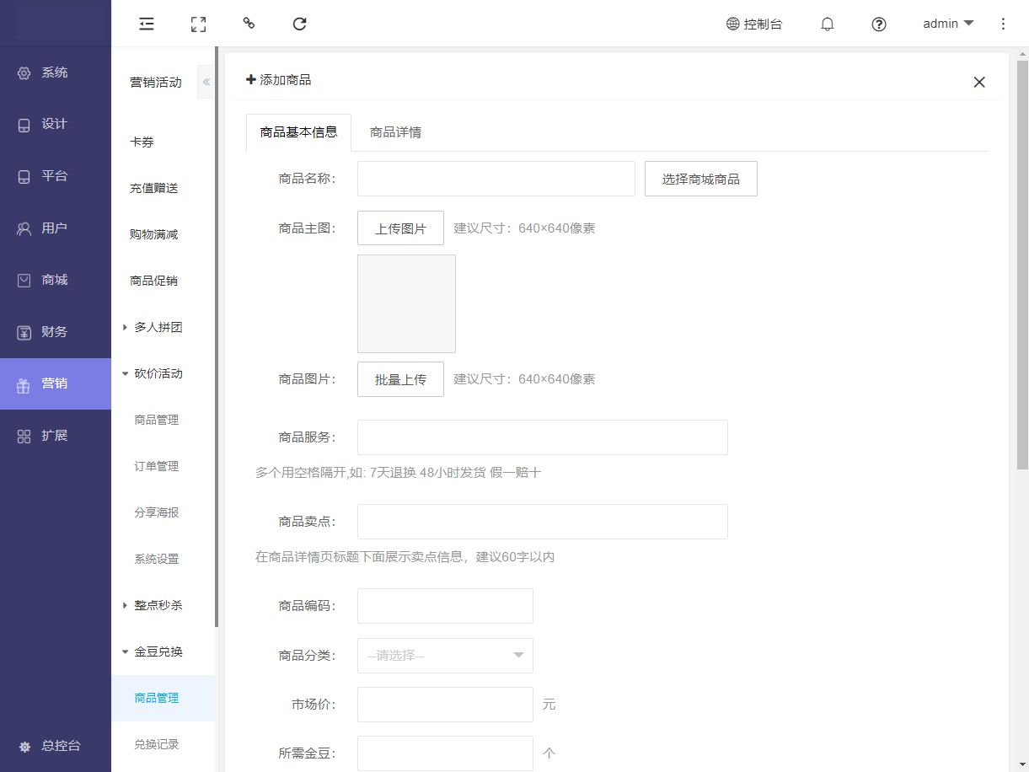Screen dimensions: 1029x772
Task: Open notifications with the bell icon
Action: coord(828,24)
